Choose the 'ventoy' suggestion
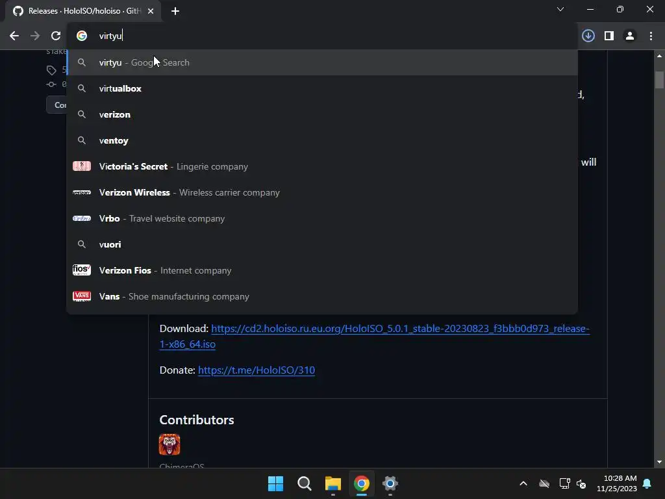The height and width of the screenshot is (499, 665). 322,140
